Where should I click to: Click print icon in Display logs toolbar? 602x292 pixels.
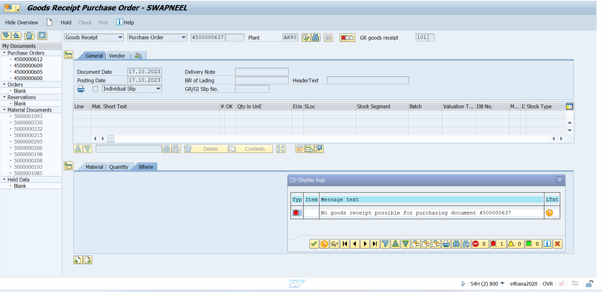click(446, 244)
